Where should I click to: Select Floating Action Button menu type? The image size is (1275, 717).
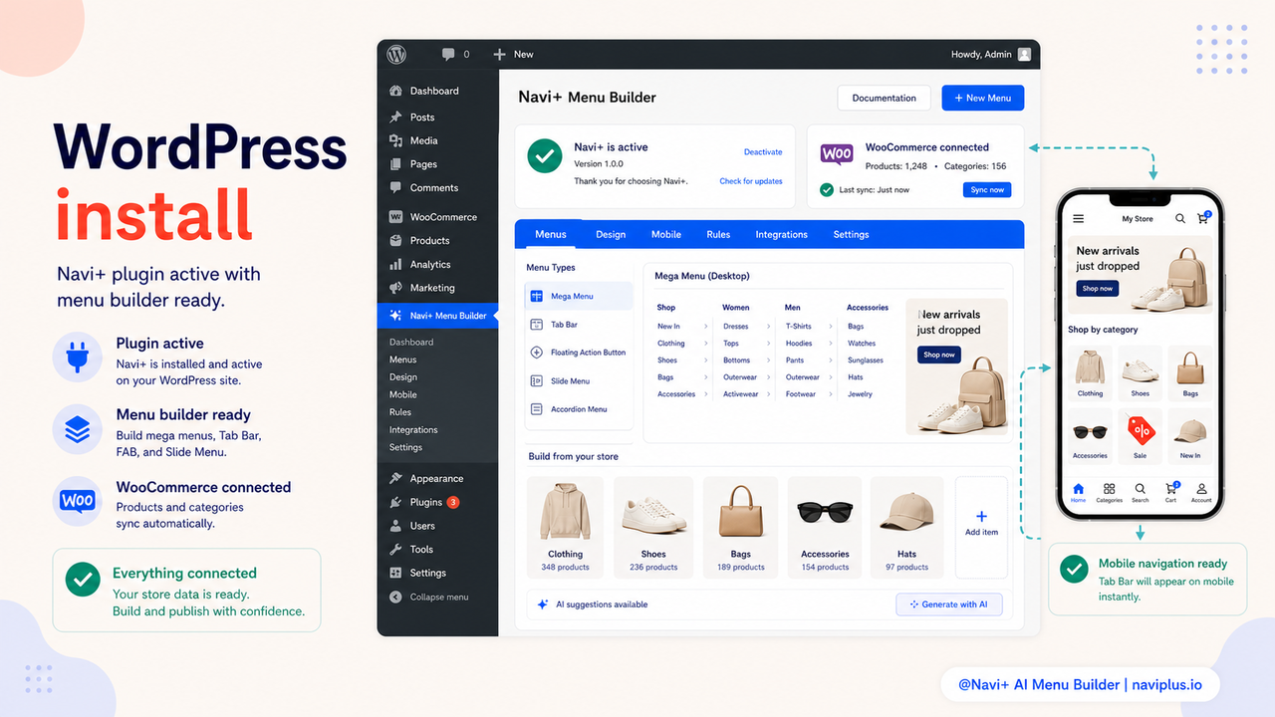point(579,353)
